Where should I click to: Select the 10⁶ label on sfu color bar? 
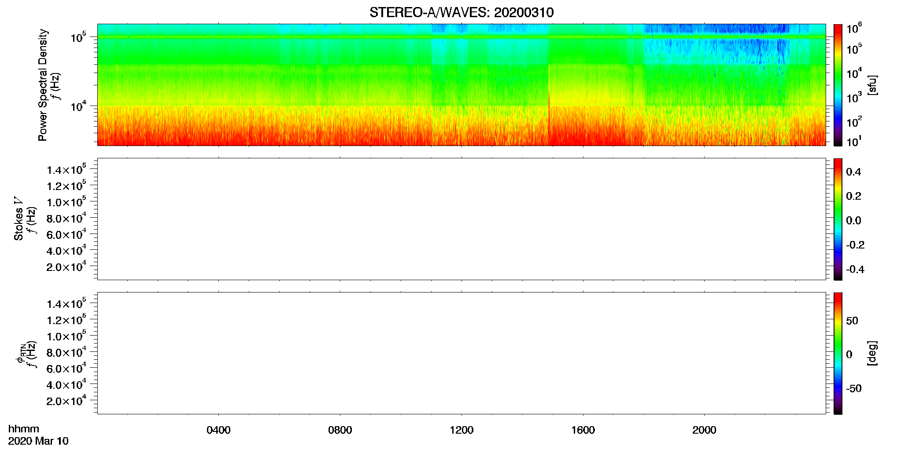coord(854,29)
